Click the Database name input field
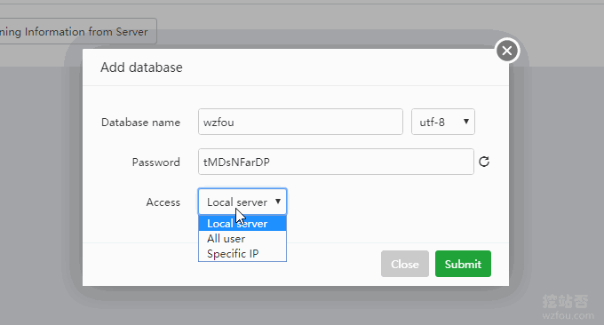 click(x=300, y=122)
